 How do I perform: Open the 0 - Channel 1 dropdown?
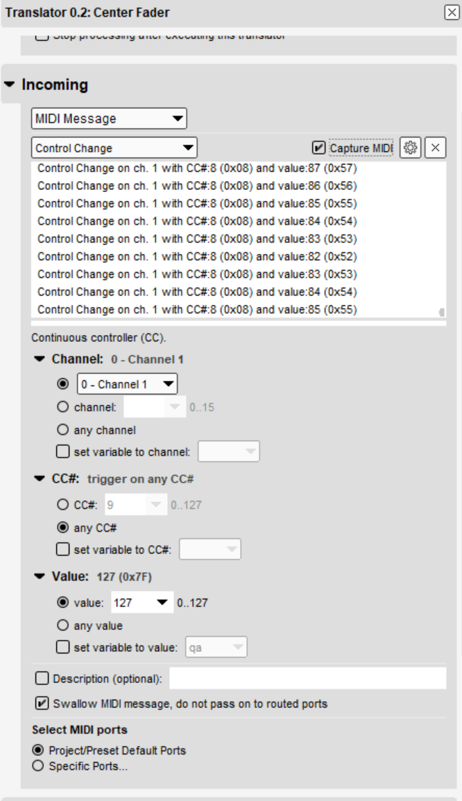127,384
